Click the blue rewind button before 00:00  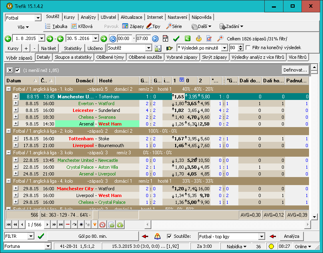click(113, 39)
